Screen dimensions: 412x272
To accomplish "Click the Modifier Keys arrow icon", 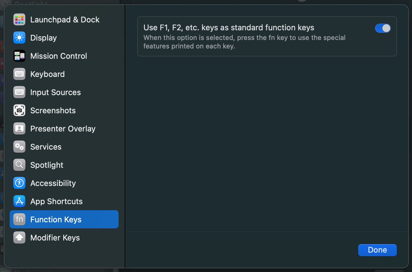I will click(19, 238).
